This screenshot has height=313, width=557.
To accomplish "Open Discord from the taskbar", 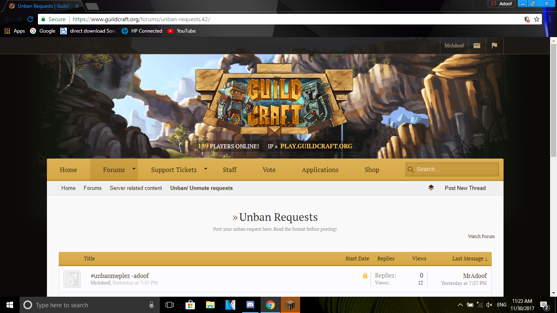I will [250, 305].
